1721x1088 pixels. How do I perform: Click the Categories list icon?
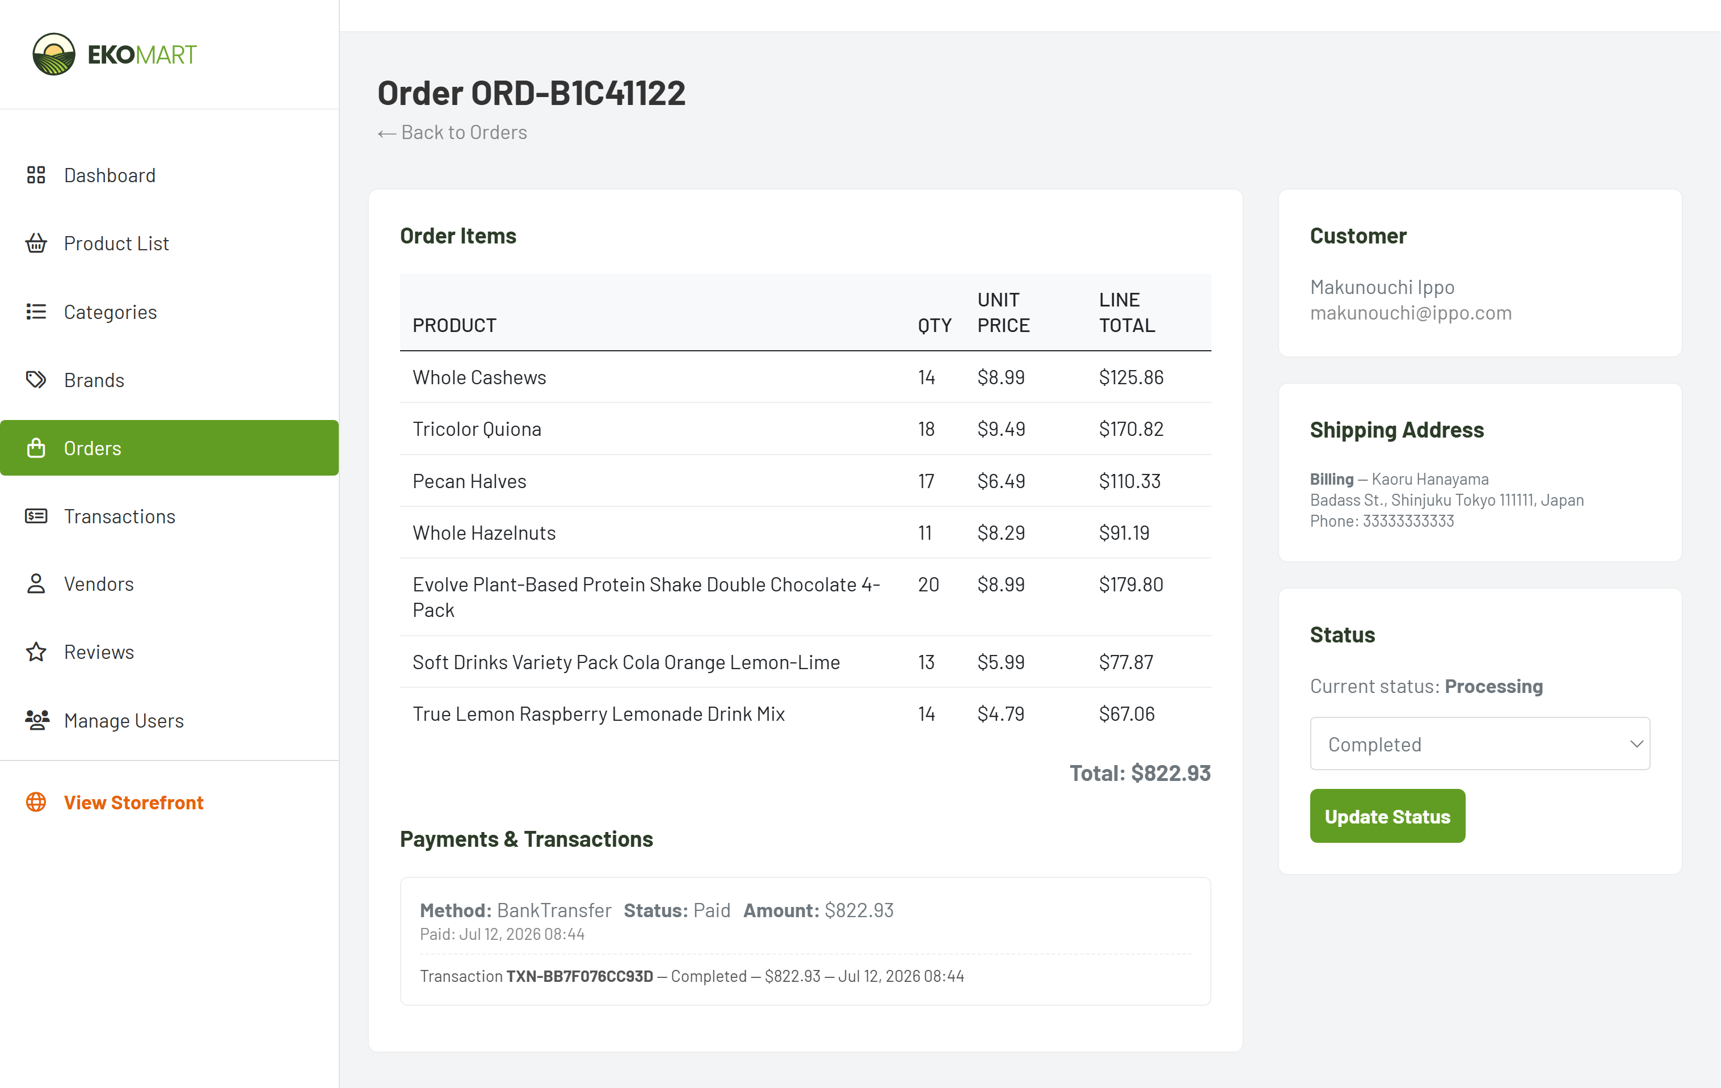36,312
